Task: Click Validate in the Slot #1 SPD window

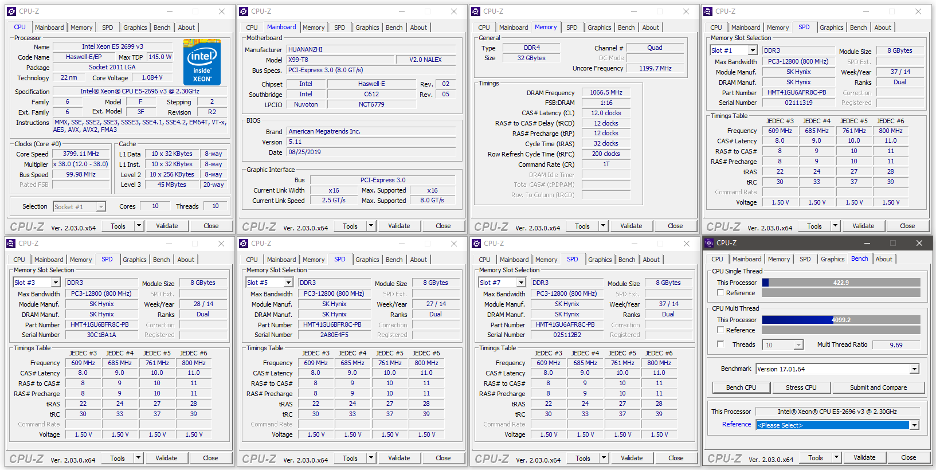Action: [863, 226]
